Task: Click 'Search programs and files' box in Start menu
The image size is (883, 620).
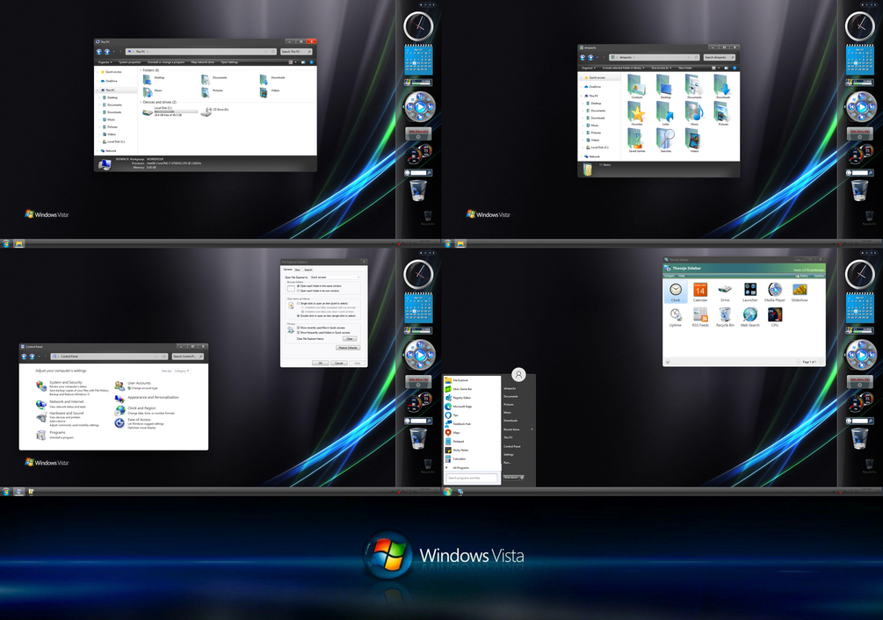Action: (x=472, y=479)
